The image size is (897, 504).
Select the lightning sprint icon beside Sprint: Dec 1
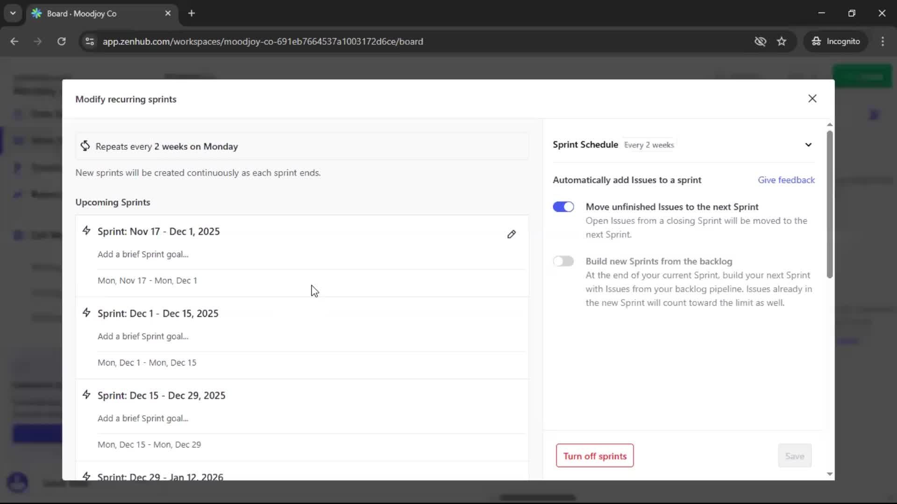[x=86, y=313]
